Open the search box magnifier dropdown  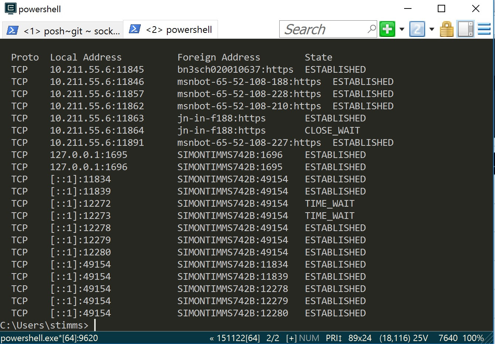coord(372,29)
